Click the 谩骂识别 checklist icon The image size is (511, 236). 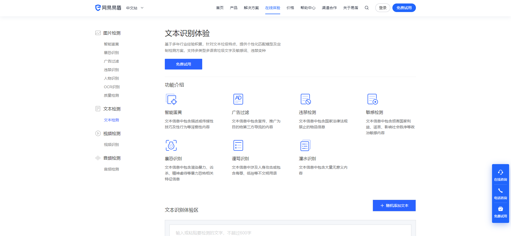pyautogui.click(x=238, y=145)
